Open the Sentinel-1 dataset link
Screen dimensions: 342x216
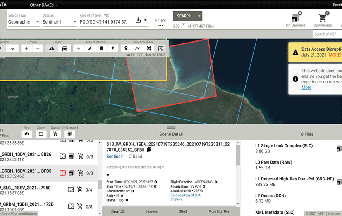pyautogui.click(x=116, y=157)
